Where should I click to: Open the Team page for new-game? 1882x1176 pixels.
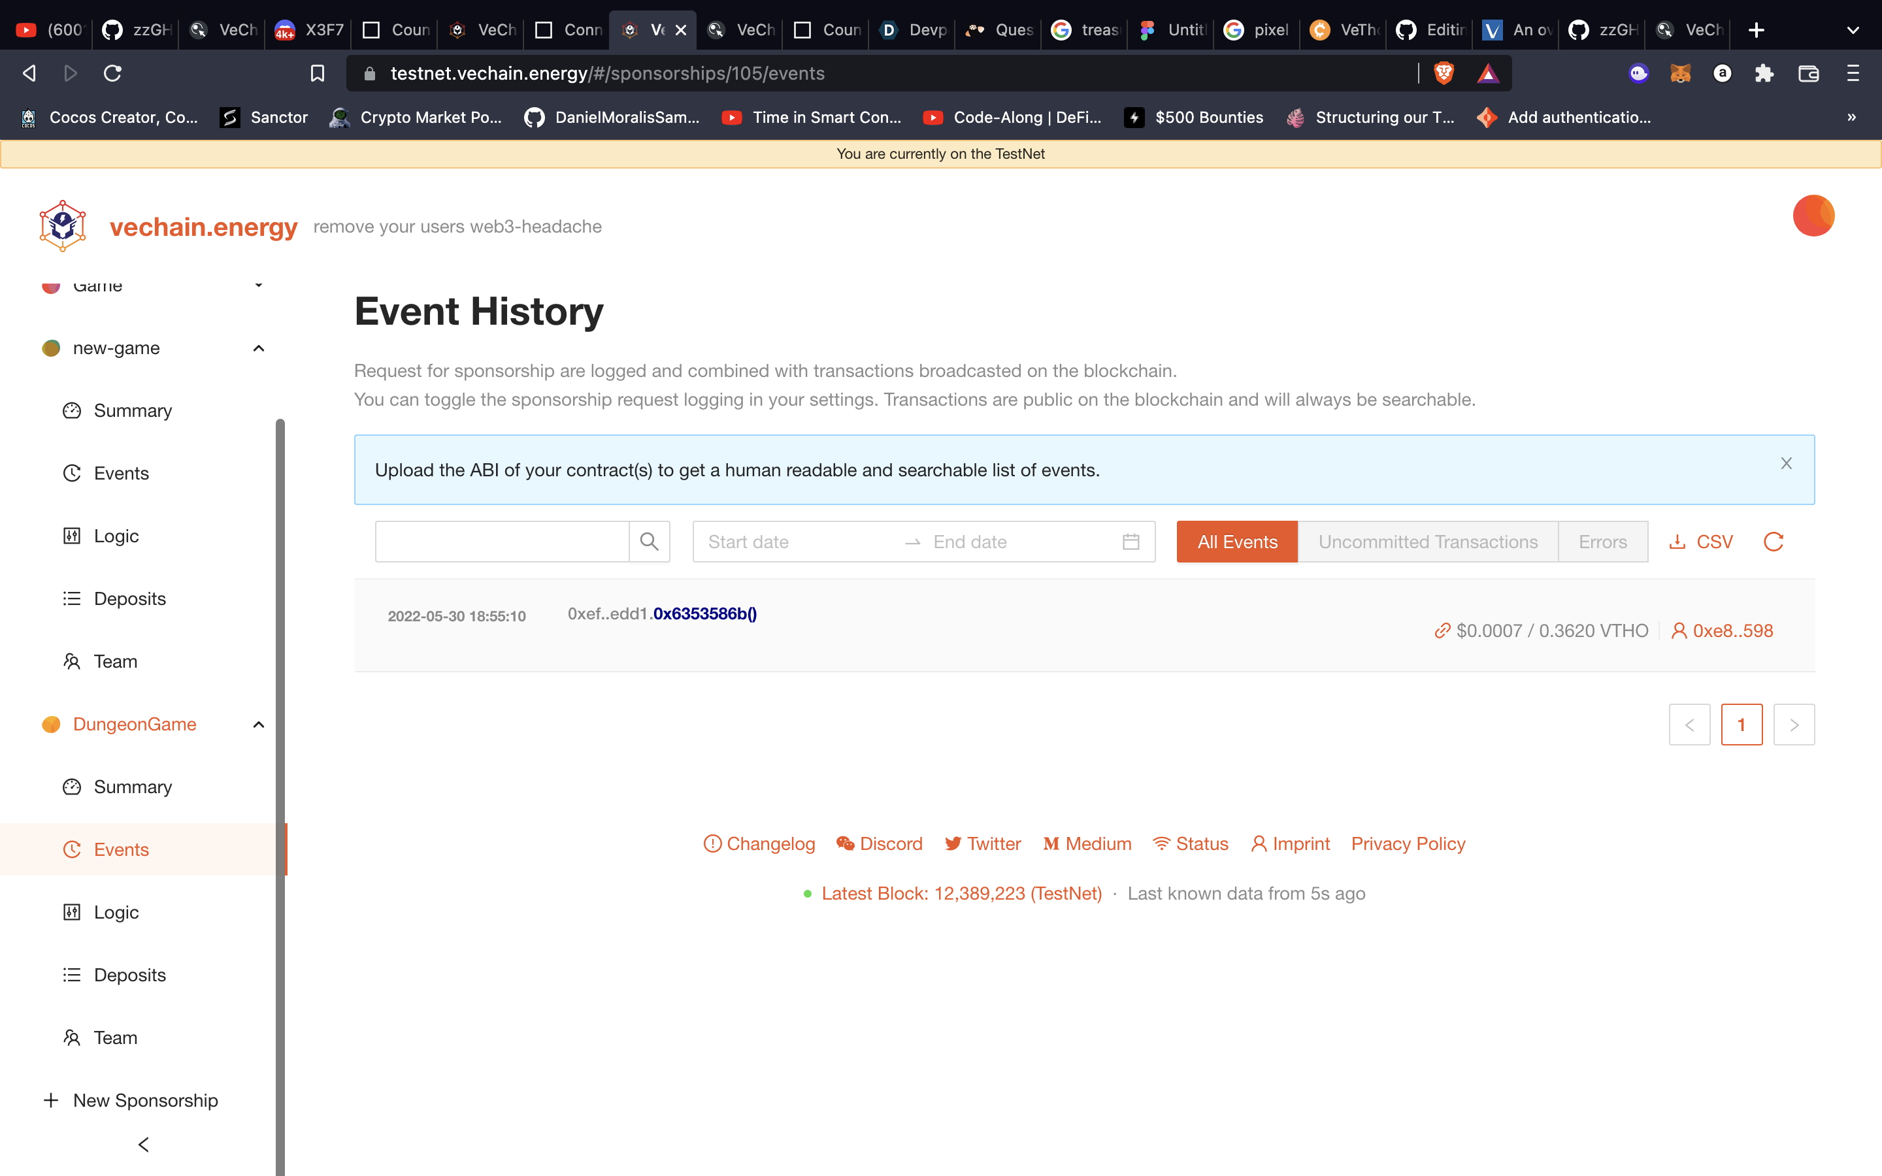(x=114, y=661)
